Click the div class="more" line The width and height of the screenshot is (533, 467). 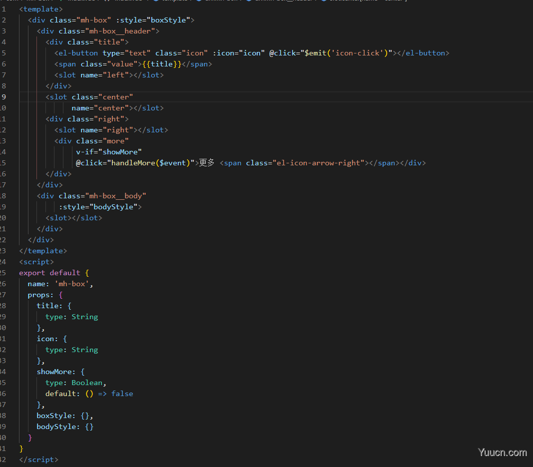(x=91, y=141)
